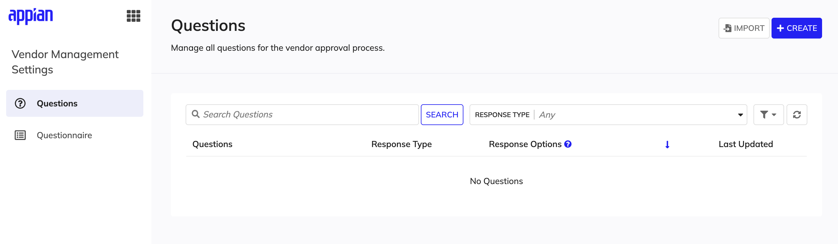Click the Appian logo
Image resolution: width=838 pixels, height=244 pixels.
31,16
